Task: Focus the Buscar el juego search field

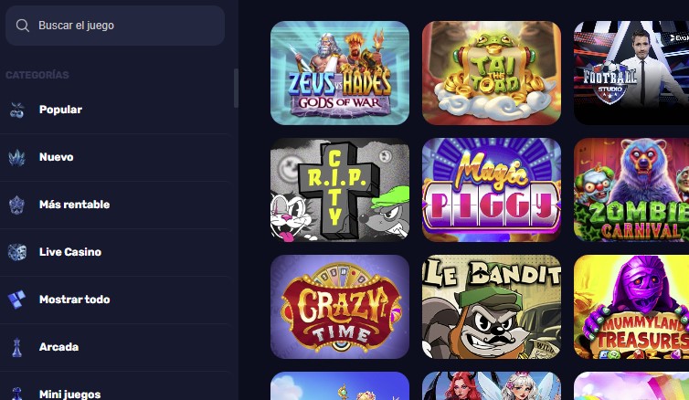Action: click(115, 26)
